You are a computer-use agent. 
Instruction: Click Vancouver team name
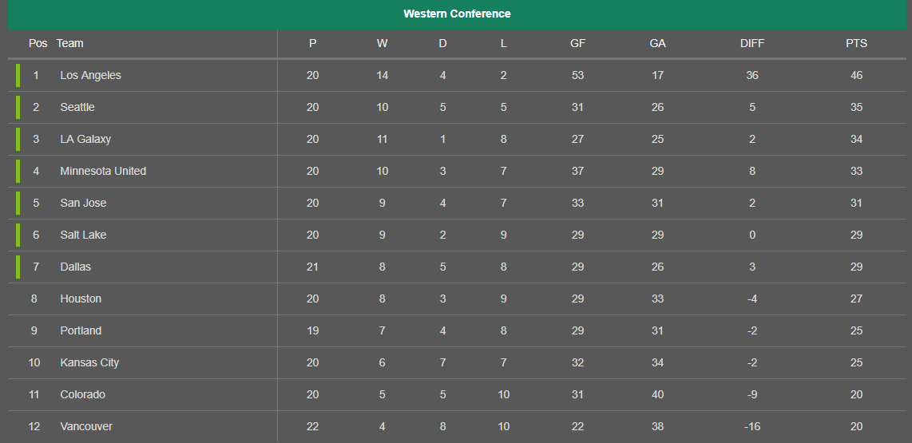pos(86,427)
